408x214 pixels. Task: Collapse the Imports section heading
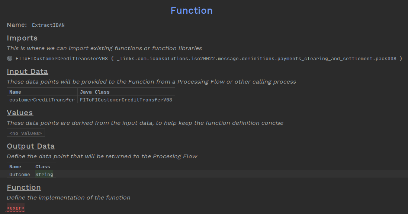(x=22, y=38)
